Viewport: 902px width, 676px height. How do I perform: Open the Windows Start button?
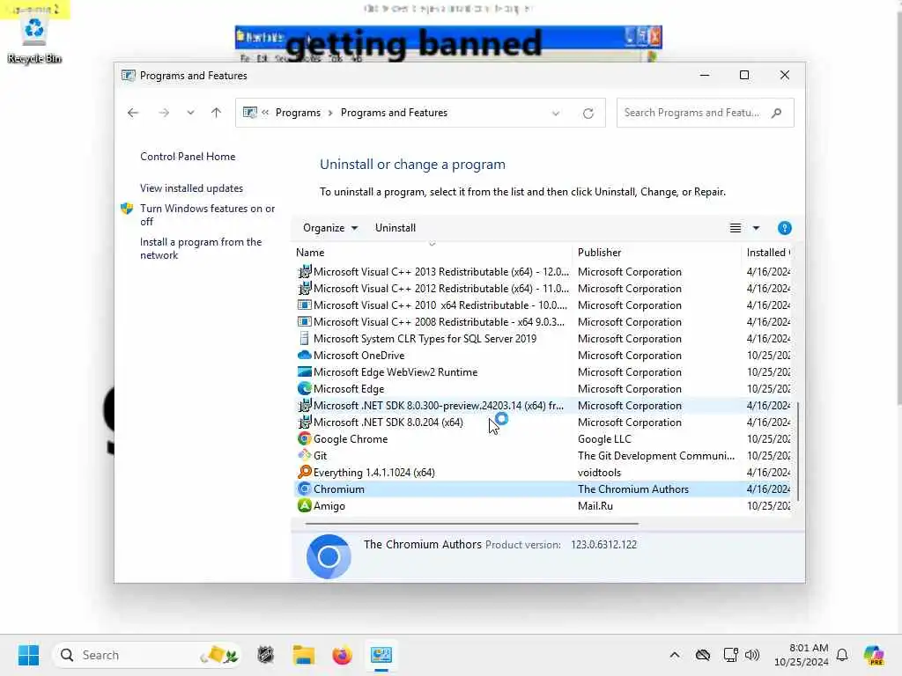[x=28, y=655]
